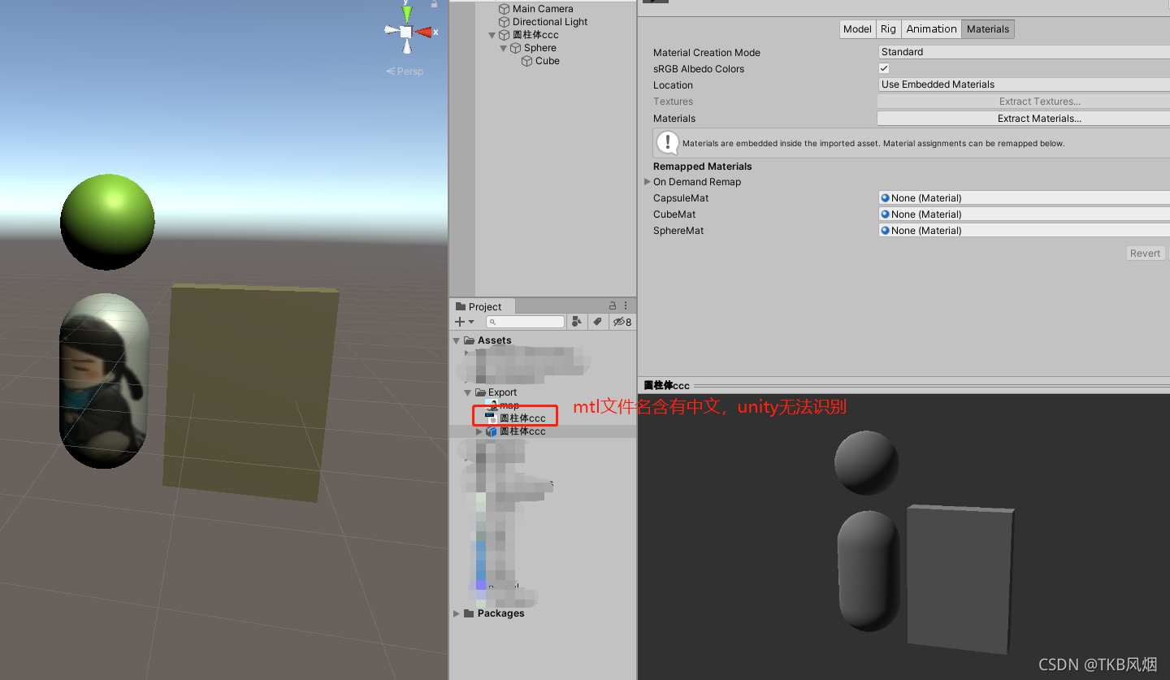The height and width of the screenshot is (680, 1170).
Task: Click the Packages folder icon
Action: 469,613
